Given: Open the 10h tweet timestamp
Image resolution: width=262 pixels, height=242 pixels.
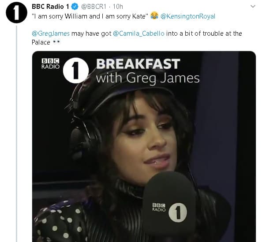Looking at the screenshot, I should (x=118, y=7).
